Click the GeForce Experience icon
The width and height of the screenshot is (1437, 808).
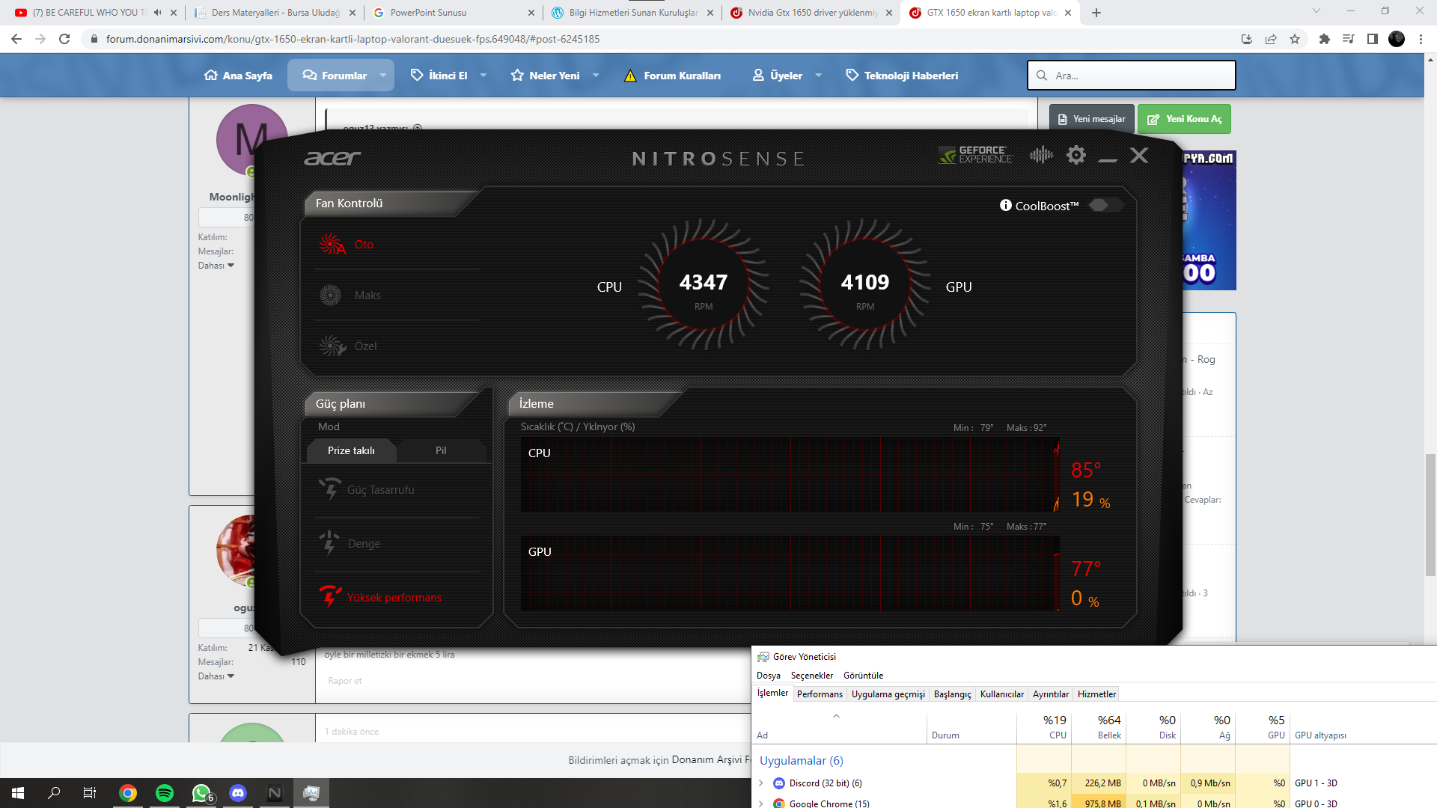click(x=975, y=155)
